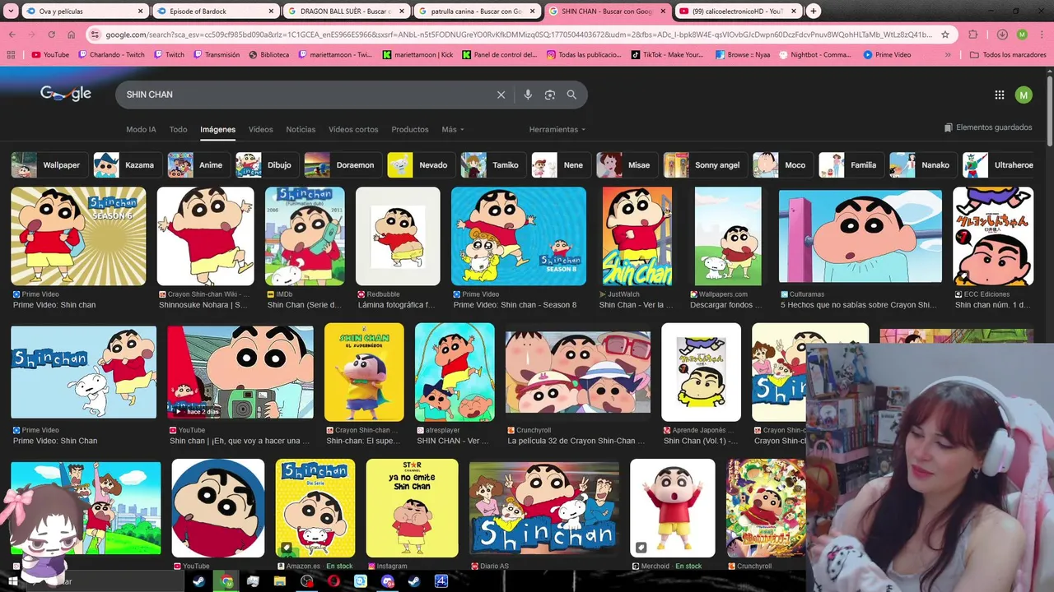Go to Google homepage via logo
This screenshot has height=592, width=1054.
pyautogui.click(x=66, y=94)
